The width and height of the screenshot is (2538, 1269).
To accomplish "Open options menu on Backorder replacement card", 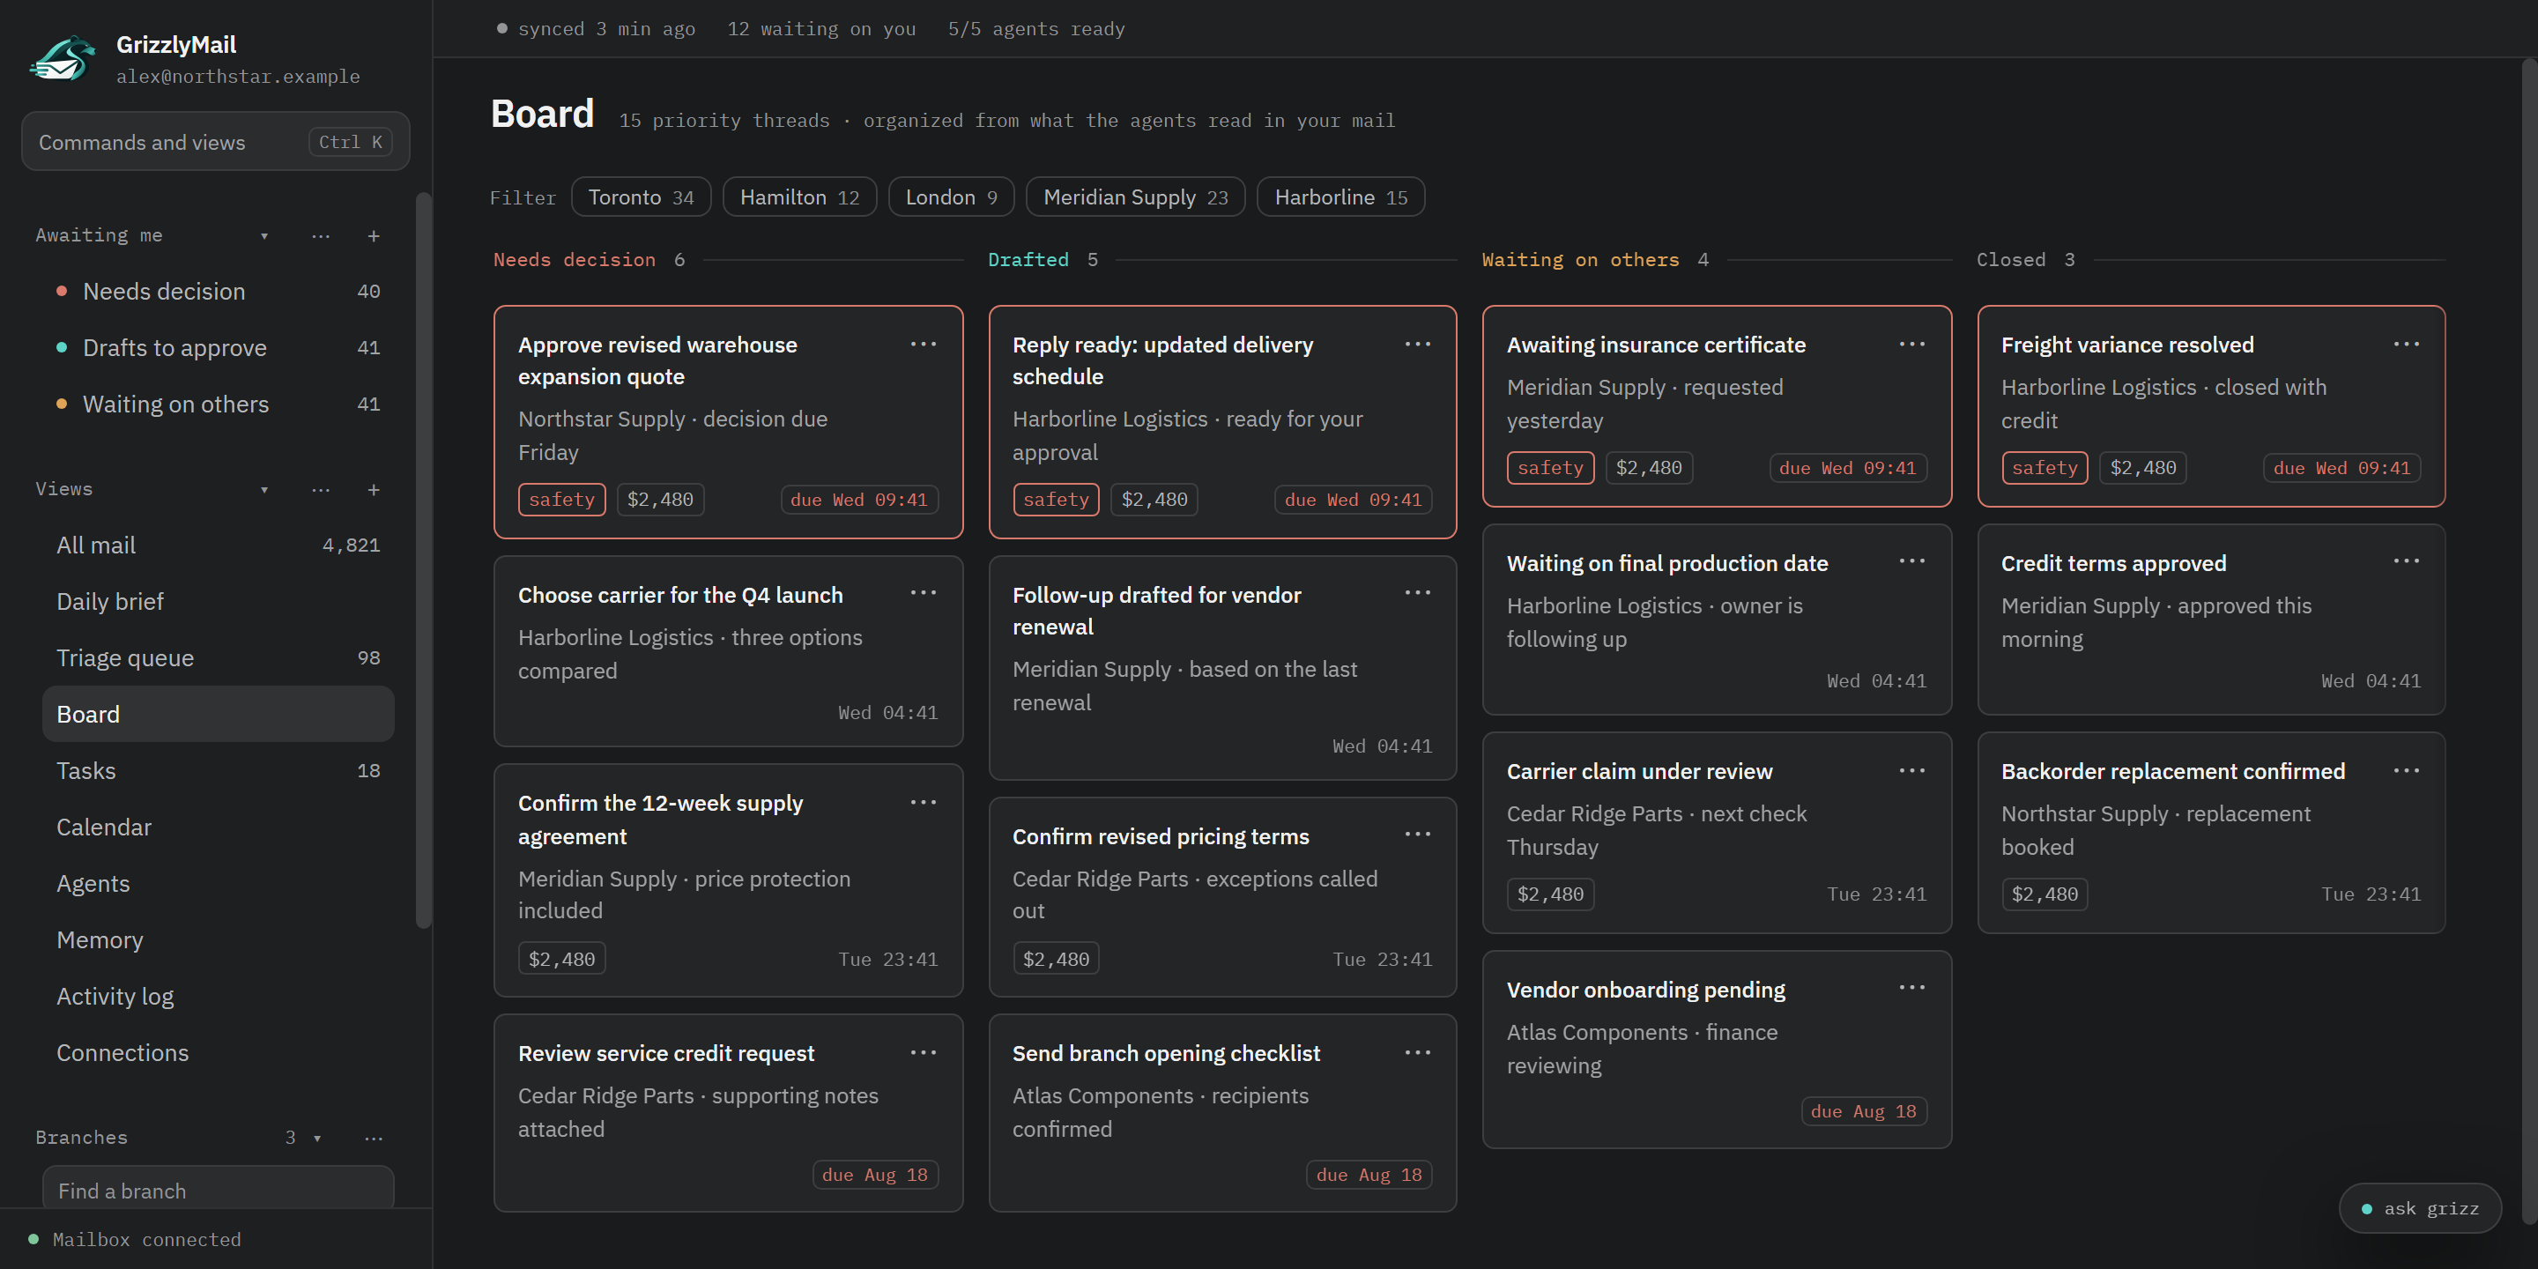I will click(x=2407, y=770).
